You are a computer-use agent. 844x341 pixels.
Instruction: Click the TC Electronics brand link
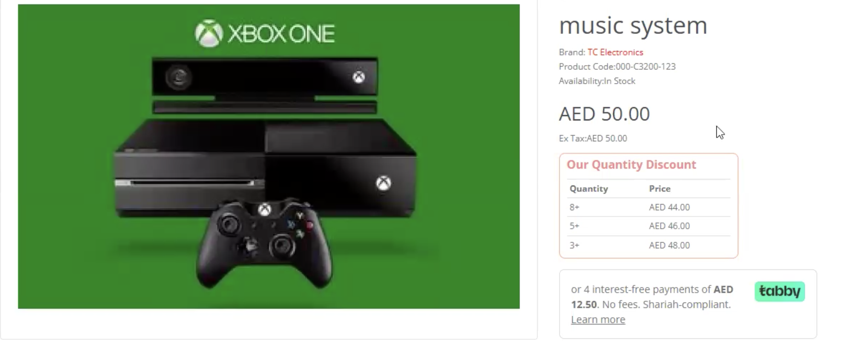pyautogui.click(x=615, y=52)
